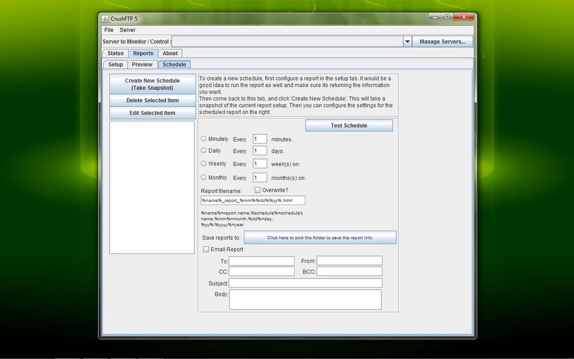Image resolution: width=574 pixels, height=359 pixels.
Task: Click the month(s) interval input field
Action: pyautogui.click(x=260, y=178)
